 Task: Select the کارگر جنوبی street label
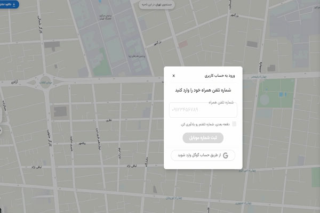[50, 138]
